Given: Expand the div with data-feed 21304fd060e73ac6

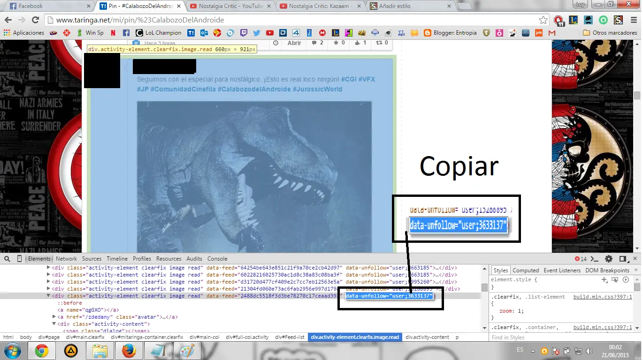Looking at the screenshot, I should pyautogui.click(x=48, y=289).
